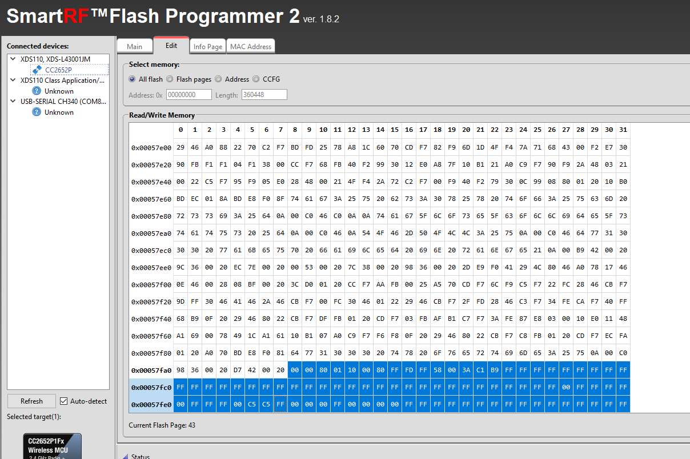Click byte C5 at row 0x00057fe0 column 5
This screenshot has height=459, width=690.
(x=252, y=404)
